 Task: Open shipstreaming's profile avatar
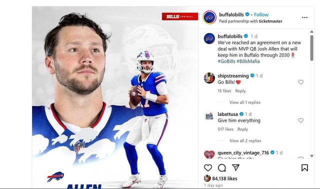209,78
